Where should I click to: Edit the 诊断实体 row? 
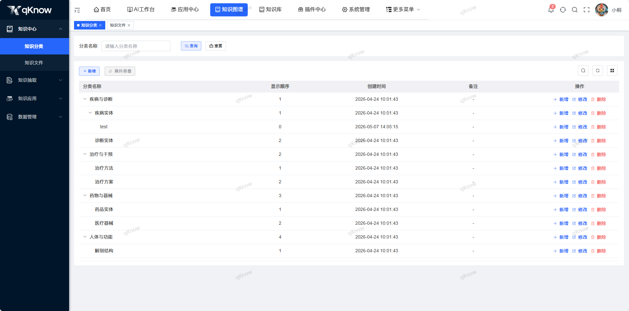(x=580, y=141)
